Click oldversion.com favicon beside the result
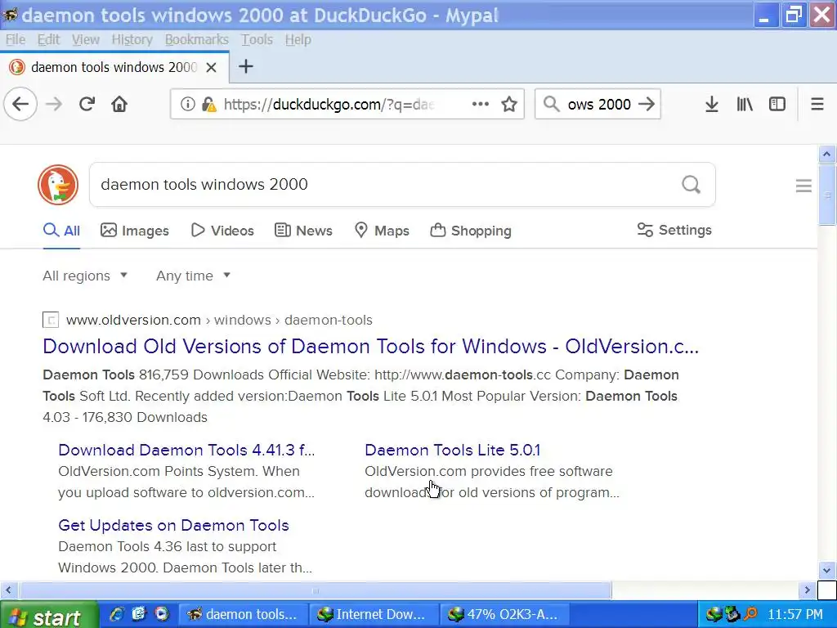The image size is (837, 628). pos(51,320)
